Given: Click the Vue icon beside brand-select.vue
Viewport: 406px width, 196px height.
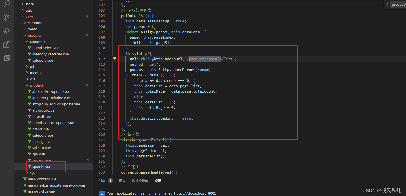Looking at the screenshot, I should pyautogui.click(x=30, y=48).
